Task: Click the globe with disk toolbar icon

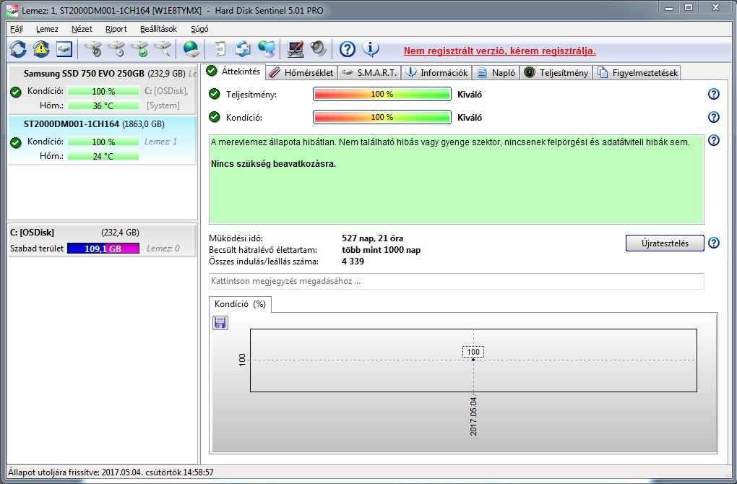Action: tap(191, 49)
